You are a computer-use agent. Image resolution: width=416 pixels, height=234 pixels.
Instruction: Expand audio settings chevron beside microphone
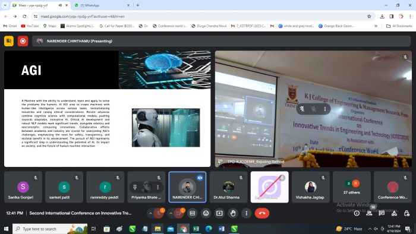coord(150,213)
